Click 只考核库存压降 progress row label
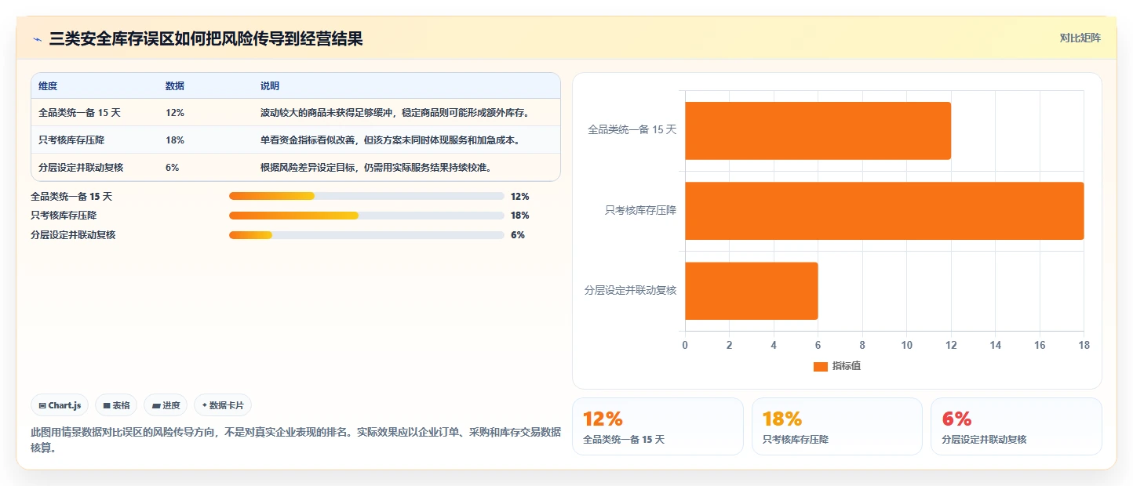 (64, 215)
